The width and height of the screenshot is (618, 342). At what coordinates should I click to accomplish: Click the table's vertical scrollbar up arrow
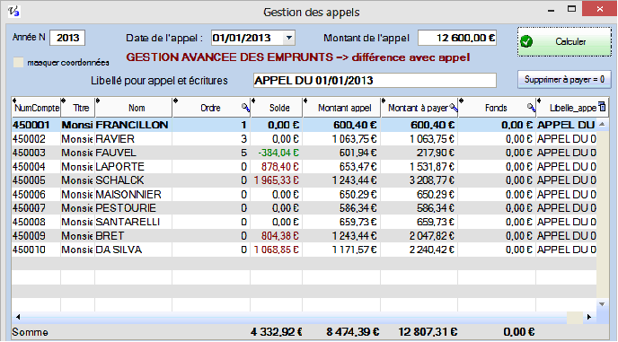pos(602,124)
